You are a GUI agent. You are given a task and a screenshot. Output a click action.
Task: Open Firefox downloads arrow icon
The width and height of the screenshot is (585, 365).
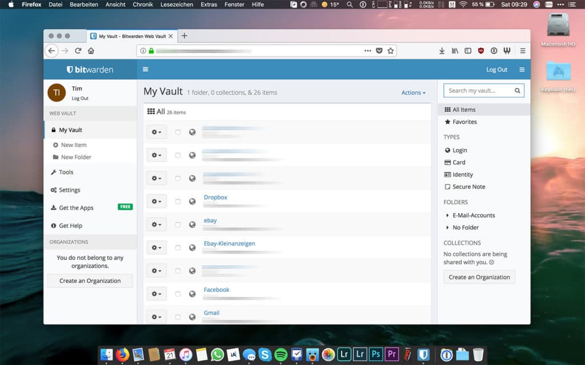click(x=442, y=51)
